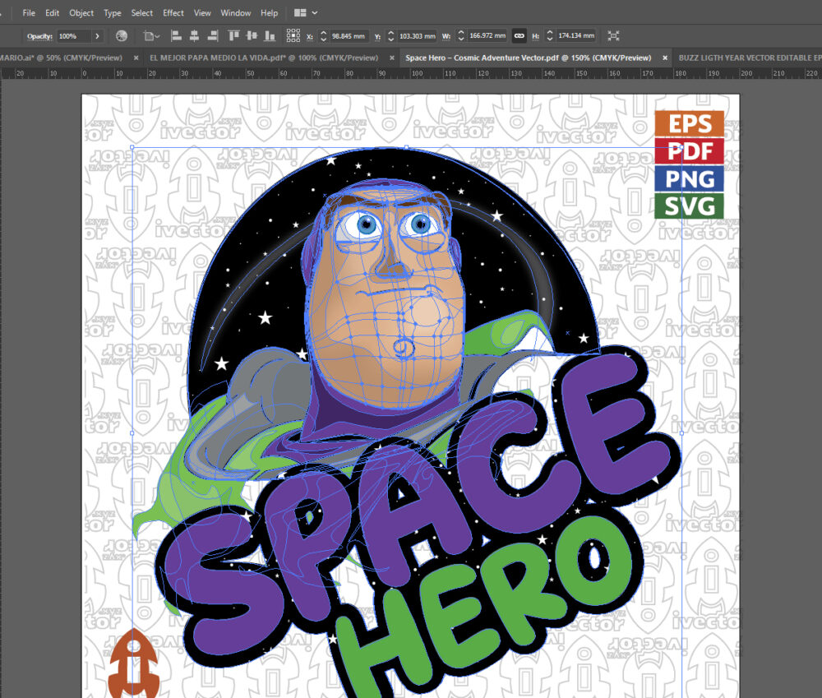Click the X: label link
822x698 pixels.
[310, 37]
